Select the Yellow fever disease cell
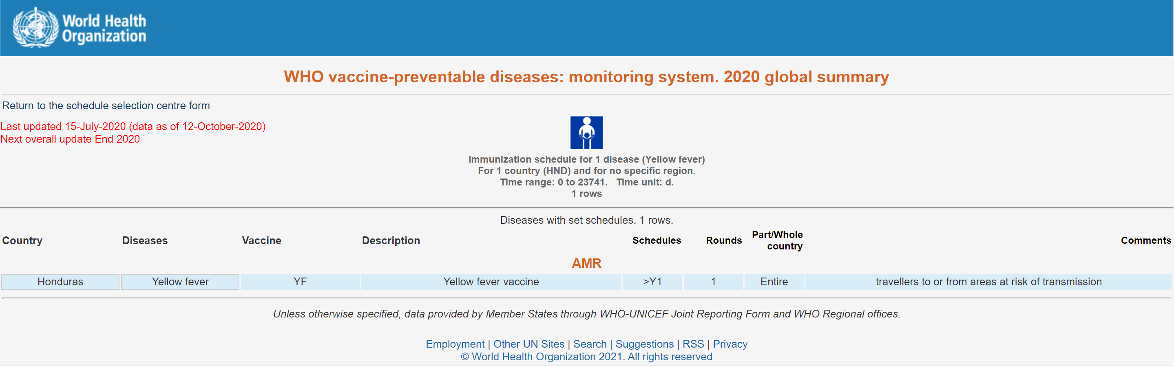The width and height of the screenshot is (1174, 366). tap(180, 282)
